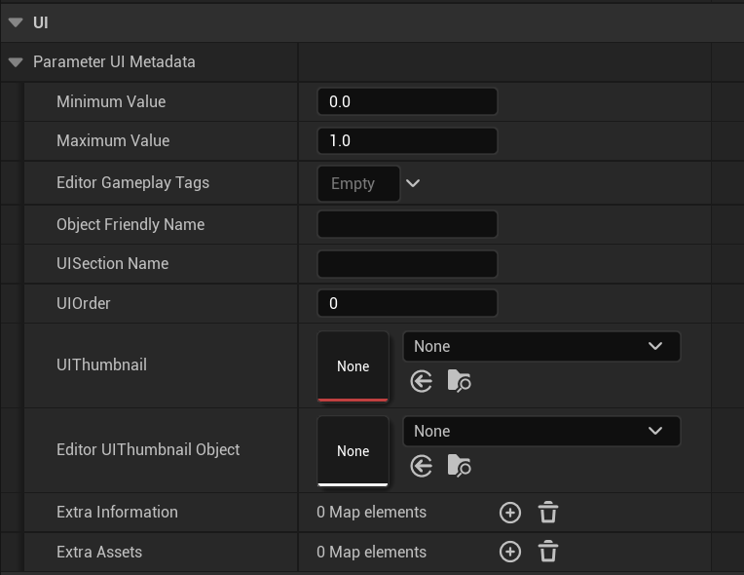Select the Editor Gameplay Tags label
This screenshot has height=575, width=744.
pyautogui.click(x=132, y=183)
